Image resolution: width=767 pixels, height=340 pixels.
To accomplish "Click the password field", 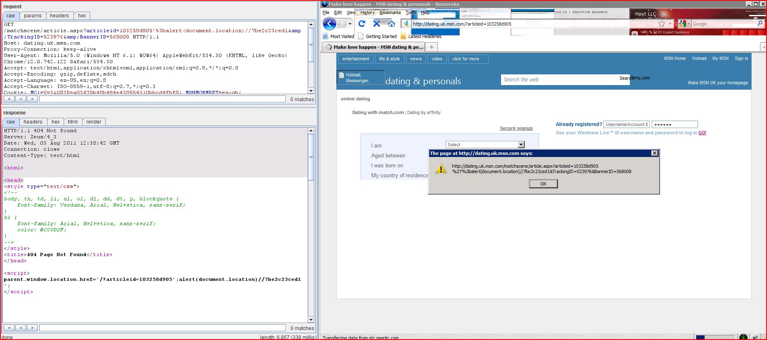I will pyautogui.click(x=674, y=124).
